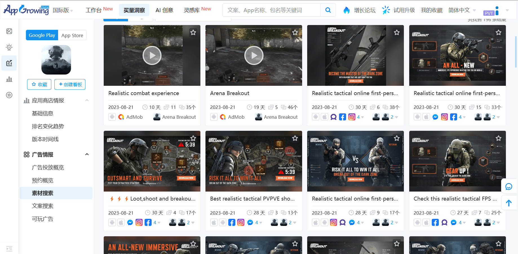Play the Arena Breakout video creative
Image resolution: width=518 pixels, height=254 pixels.
click(254, 55)
